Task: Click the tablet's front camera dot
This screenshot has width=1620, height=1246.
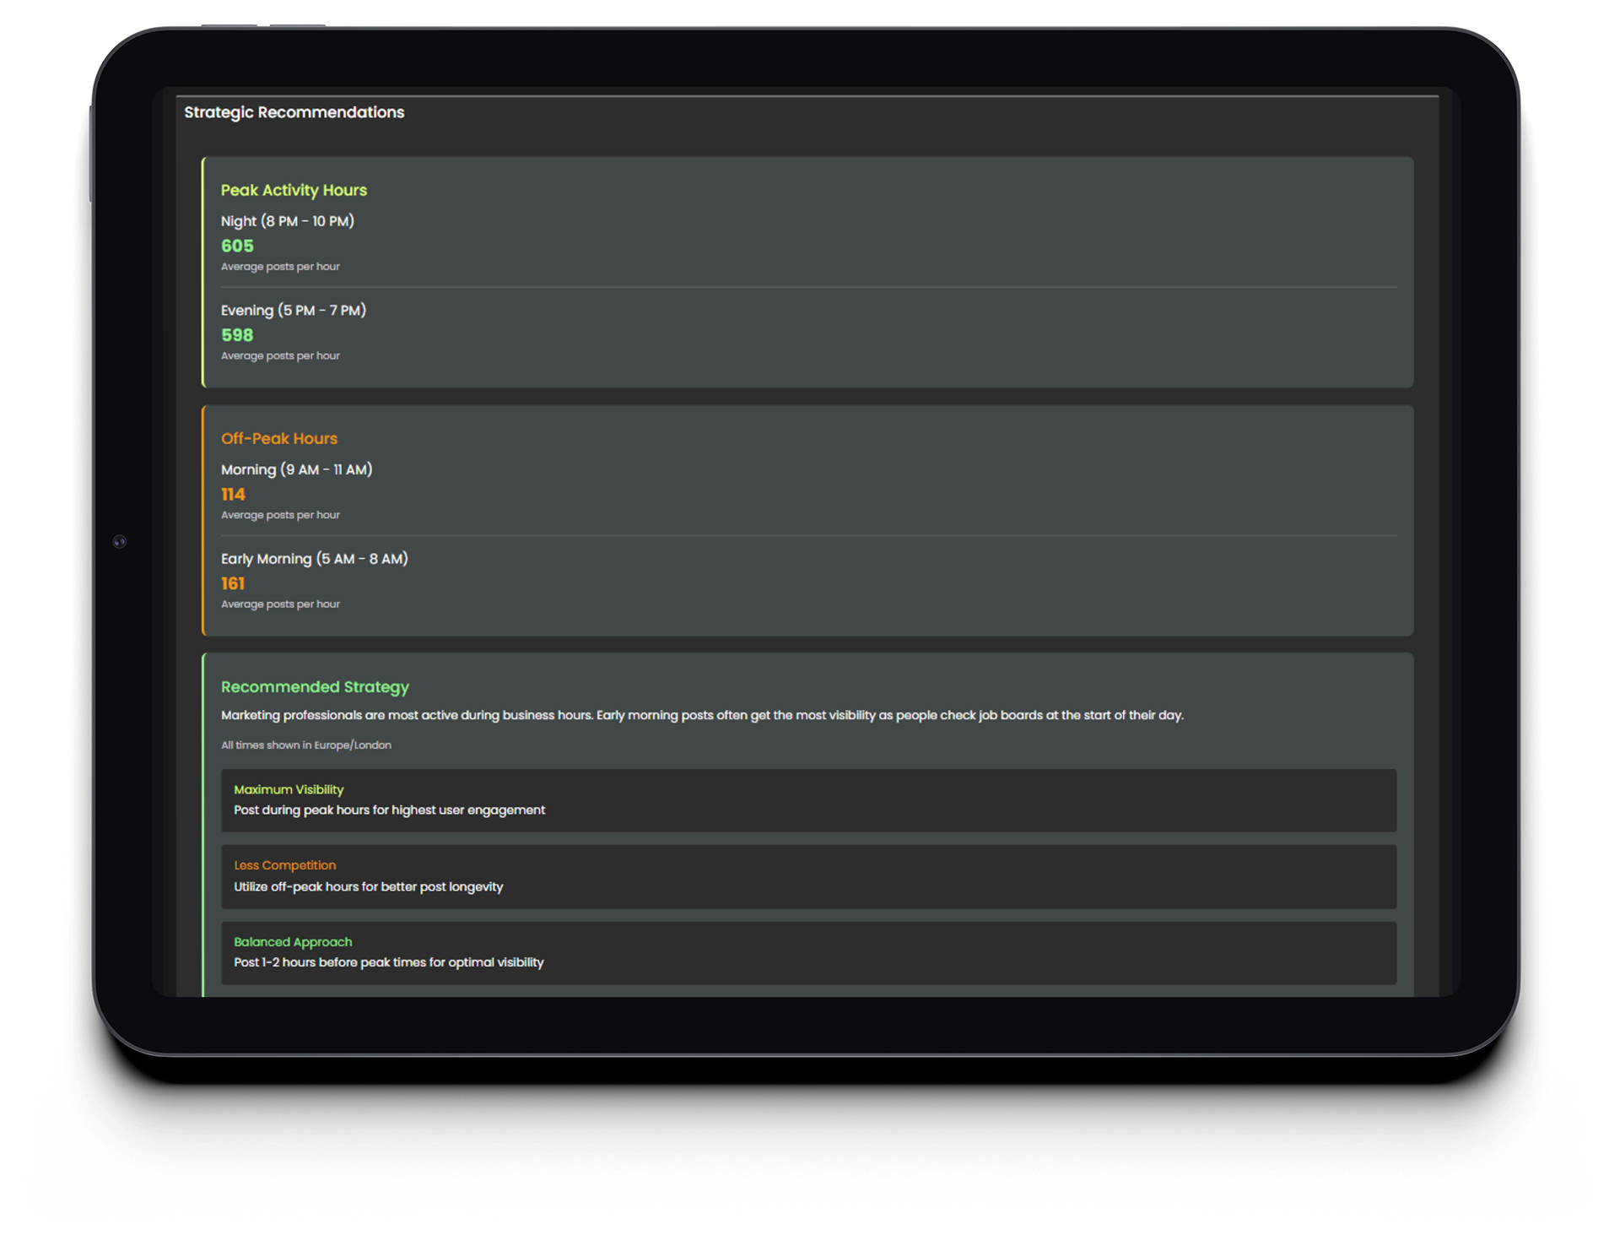Action: (x=120, y=542)
